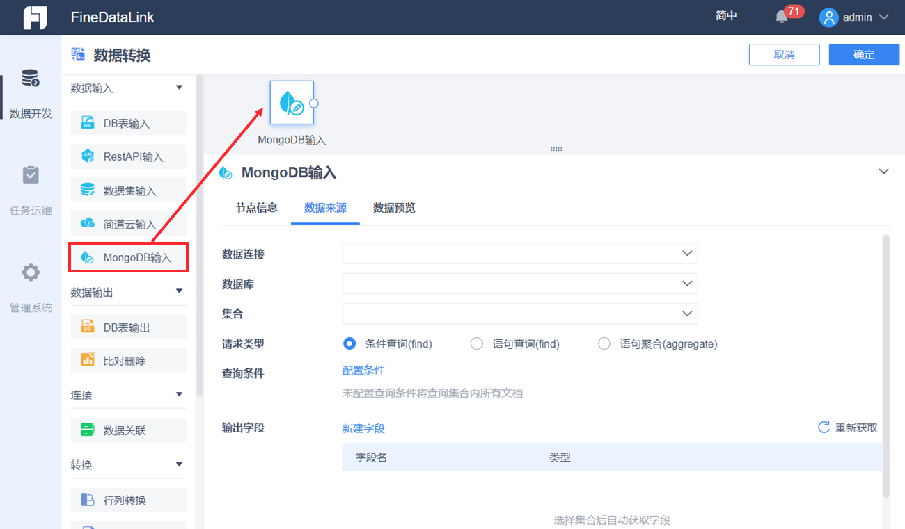The height and width of the screenshot is (529, 905).
Task: Select 语句聚合(aggregate) request type
Action: coord(604,343)
